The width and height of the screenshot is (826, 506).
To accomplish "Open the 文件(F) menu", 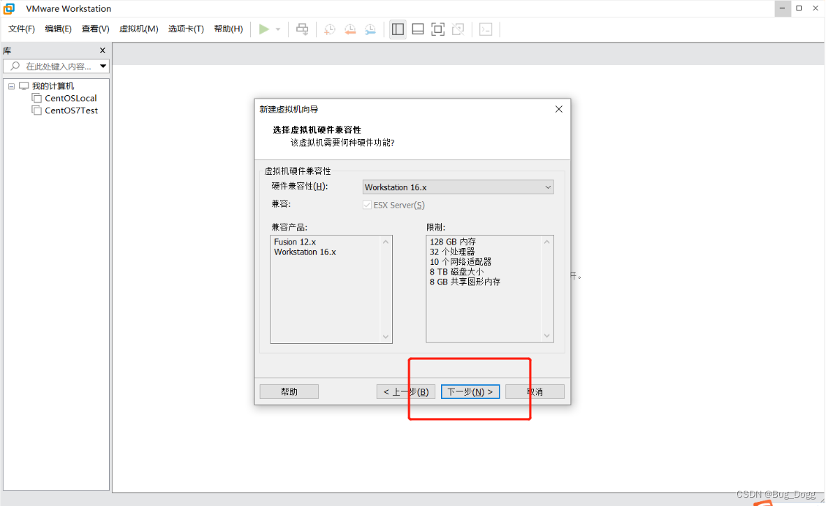I will pos(22,29).
